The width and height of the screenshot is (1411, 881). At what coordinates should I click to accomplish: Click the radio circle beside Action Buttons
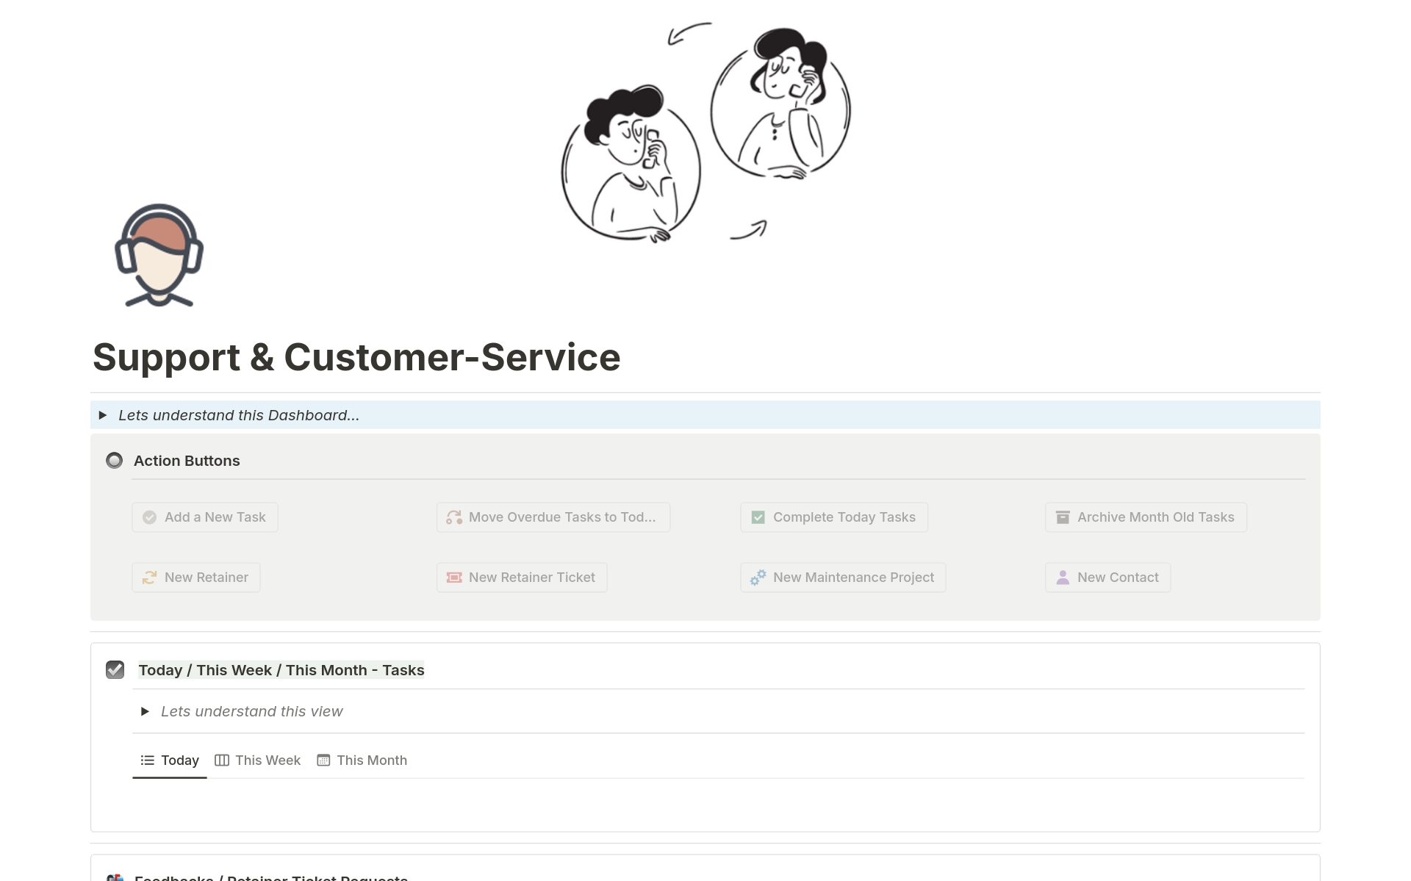click(x=114, y=461)
